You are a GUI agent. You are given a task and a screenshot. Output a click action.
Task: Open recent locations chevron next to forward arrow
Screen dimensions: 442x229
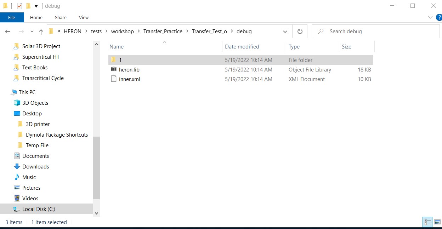click(32, 32)
